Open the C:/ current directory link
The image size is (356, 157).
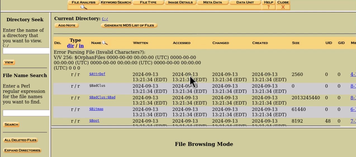(x=105, y=19)
